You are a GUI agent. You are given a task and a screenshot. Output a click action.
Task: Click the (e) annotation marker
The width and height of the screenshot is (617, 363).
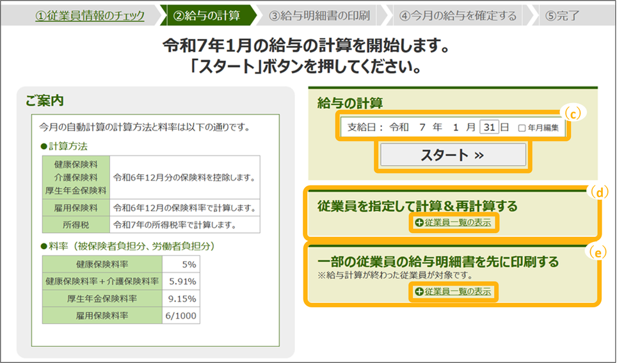pyautogui.click(x=597, y=253)
